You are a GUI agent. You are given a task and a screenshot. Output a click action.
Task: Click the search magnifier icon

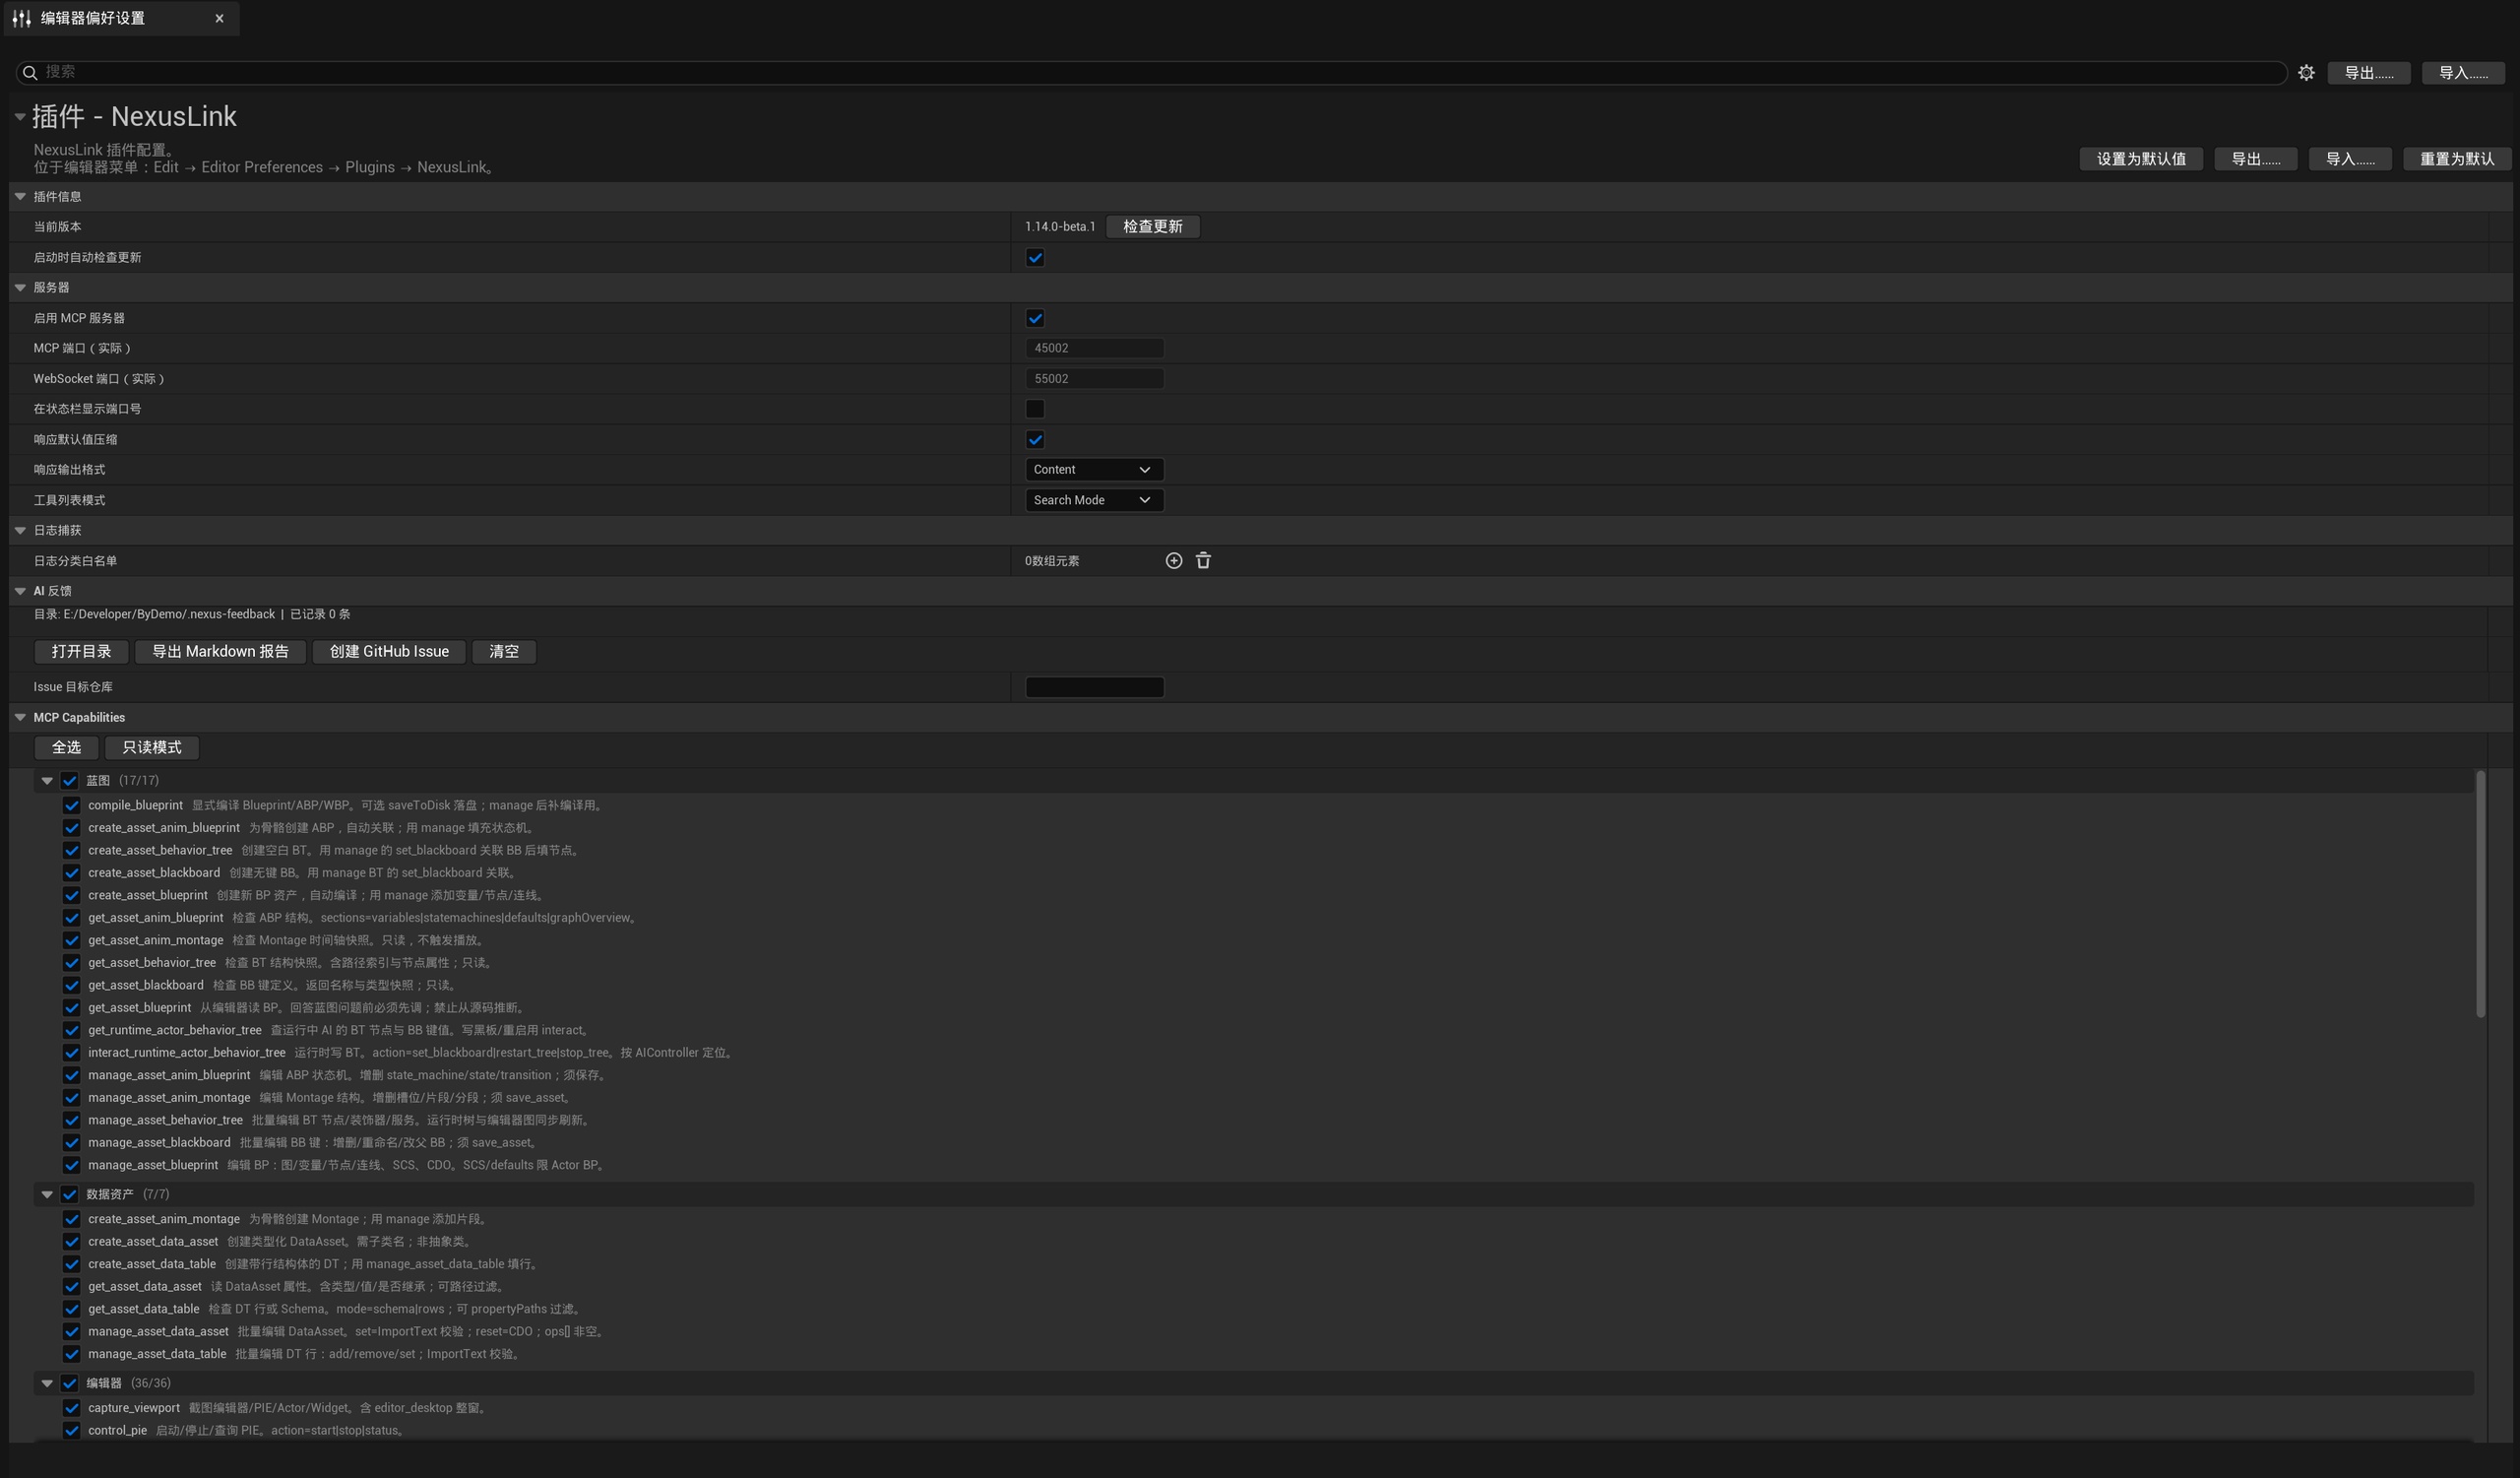pyautogui.click(x=30, y=72)
